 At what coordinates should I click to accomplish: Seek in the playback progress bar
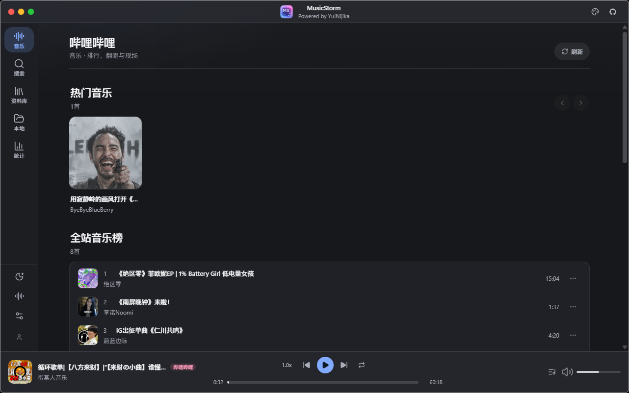click(x=323, y=382)
